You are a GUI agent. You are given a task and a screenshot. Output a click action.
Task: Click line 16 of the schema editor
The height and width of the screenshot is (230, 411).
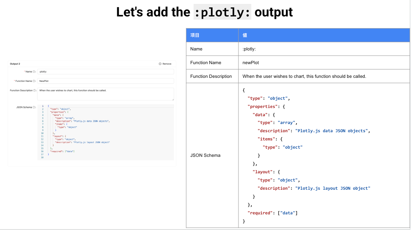coord(62,151)
